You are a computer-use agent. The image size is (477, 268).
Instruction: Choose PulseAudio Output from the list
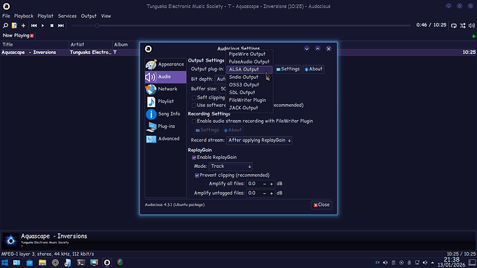[250, 61]
